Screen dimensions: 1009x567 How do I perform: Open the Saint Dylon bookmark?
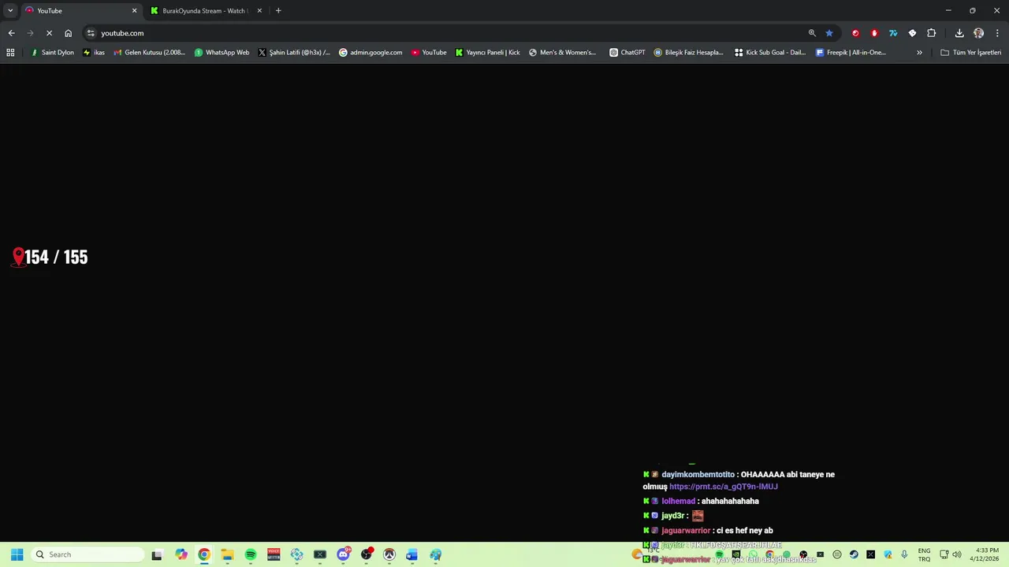(x=52, y=53)
